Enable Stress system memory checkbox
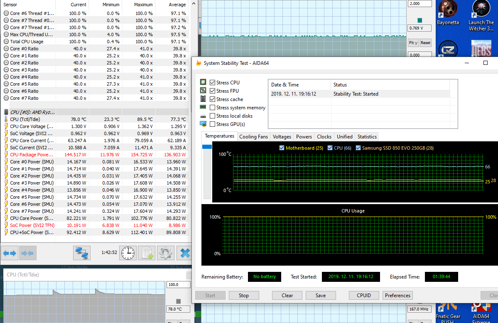The image size is (498, 323). pyautogui.click(x=213, y=107)
